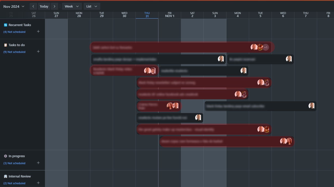Open (3) Not scheduled under In progress
The width and height of the screenshot is (334, 187).
pos(14,163)
